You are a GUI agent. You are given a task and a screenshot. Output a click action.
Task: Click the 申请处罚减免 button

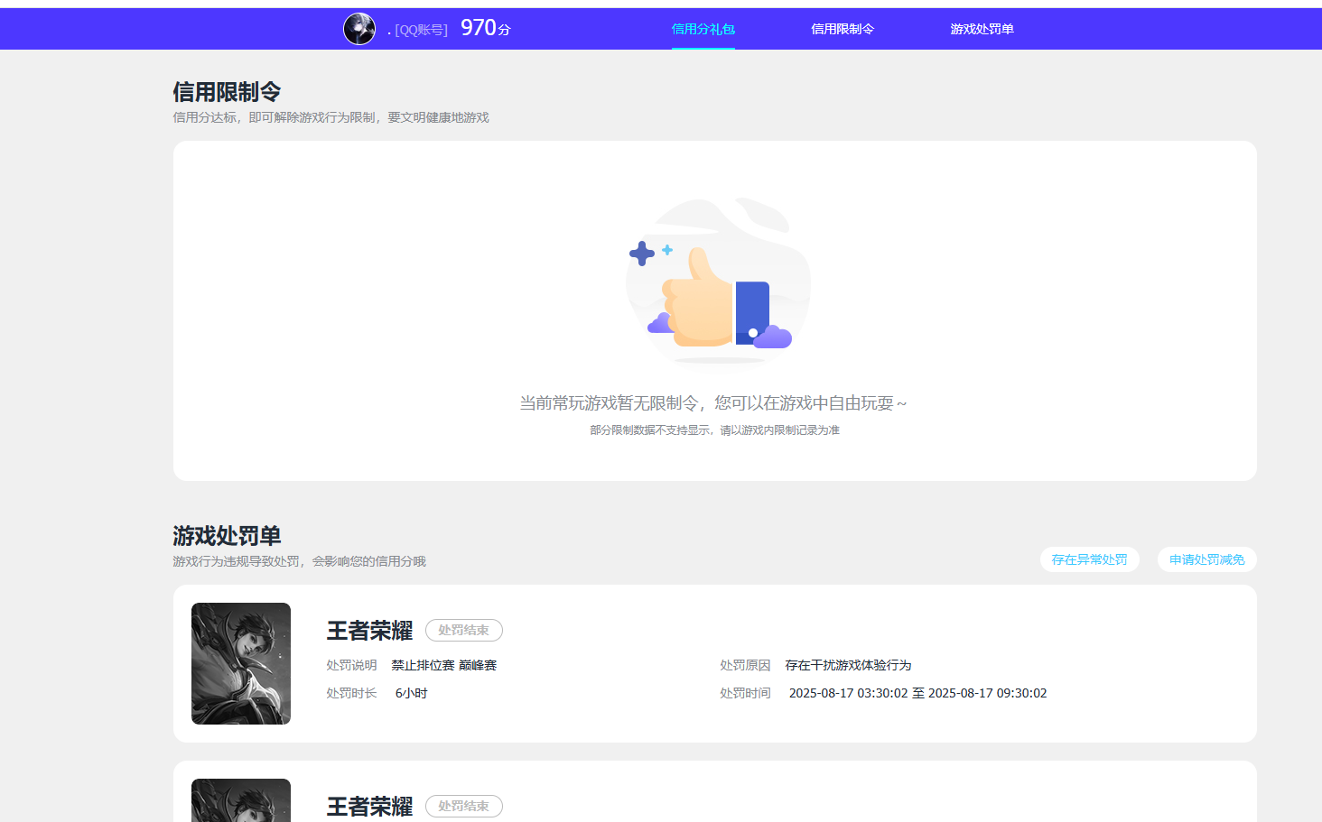[x=1206, y=559]
